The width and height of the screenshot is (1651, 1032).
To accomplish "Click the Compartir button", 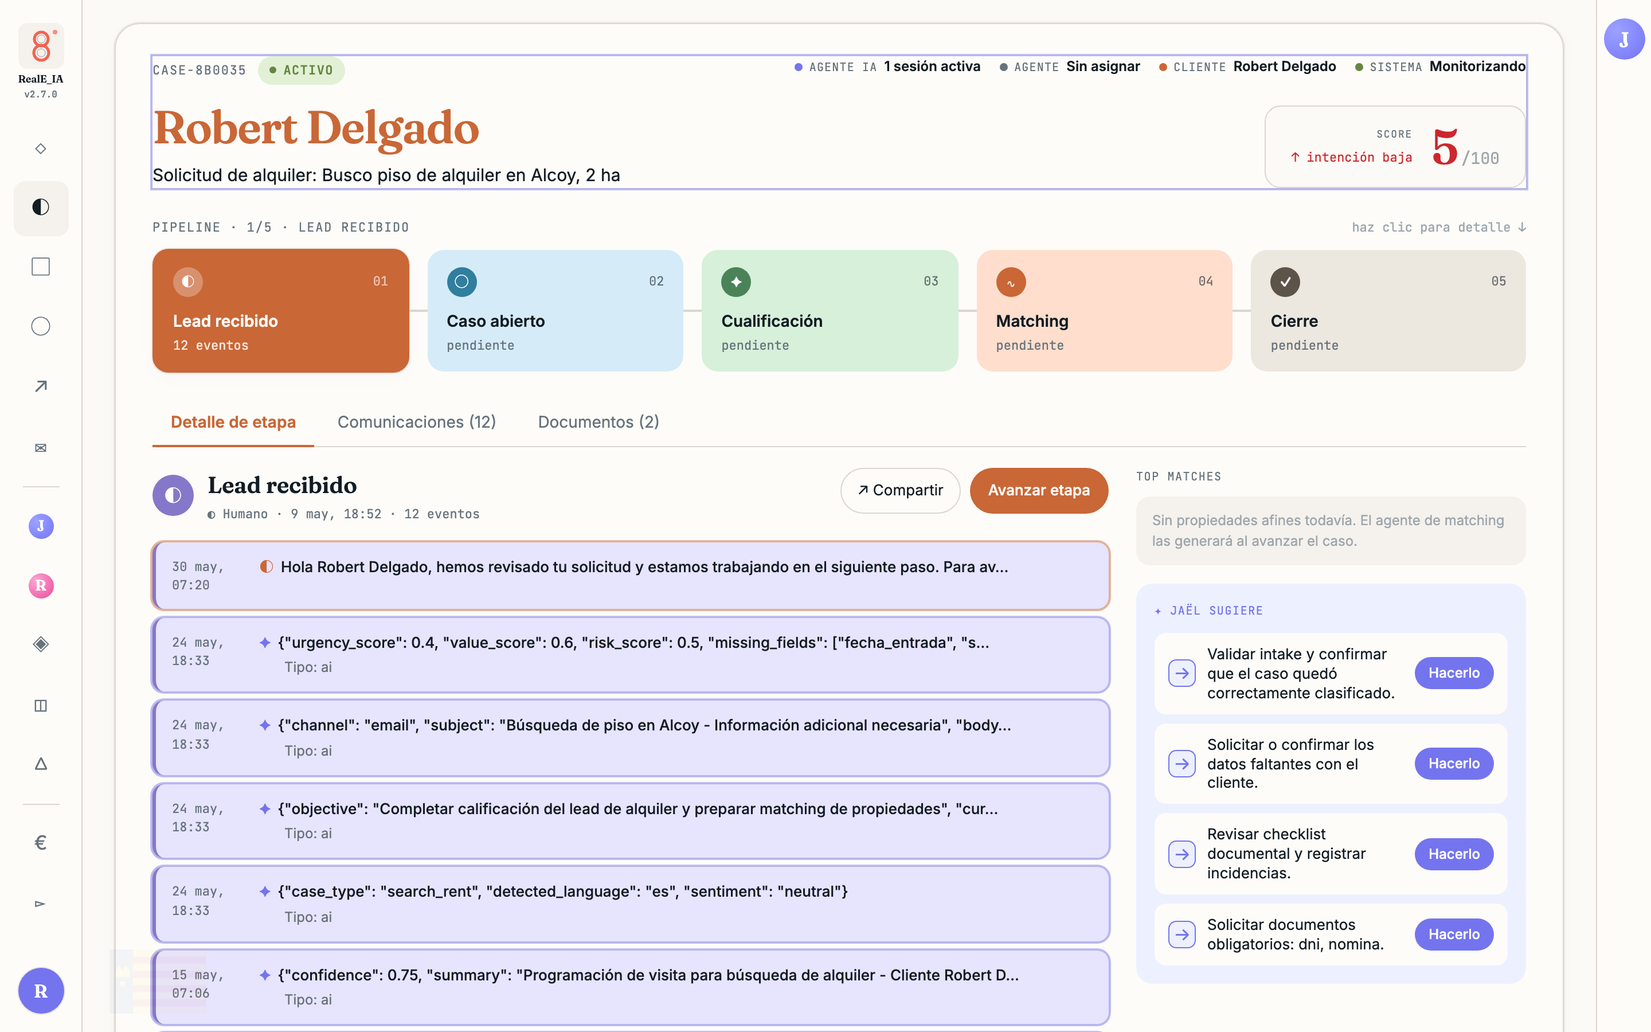I will coord(900,490).
